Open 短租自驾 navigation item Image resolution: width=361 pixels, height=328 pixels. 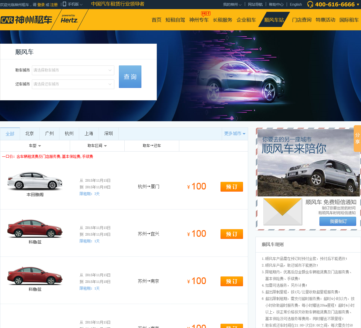click(175, 20)
